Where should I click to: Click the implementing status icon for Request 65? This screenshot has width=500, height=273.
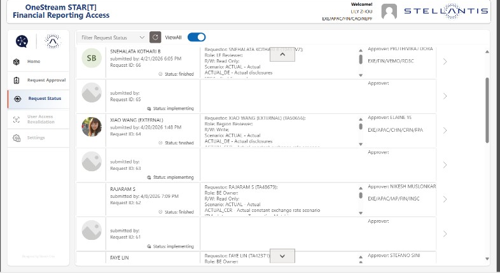tap(149, 108)
